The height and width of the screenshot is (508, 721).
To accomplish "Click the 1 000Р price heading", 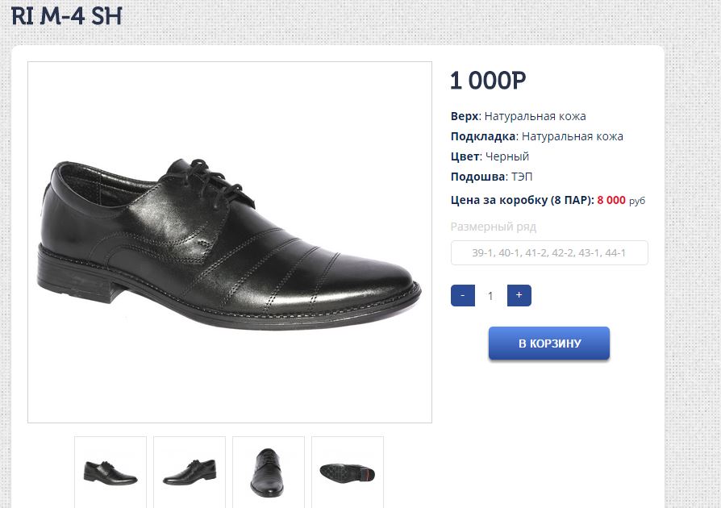I will coord(488,81).
